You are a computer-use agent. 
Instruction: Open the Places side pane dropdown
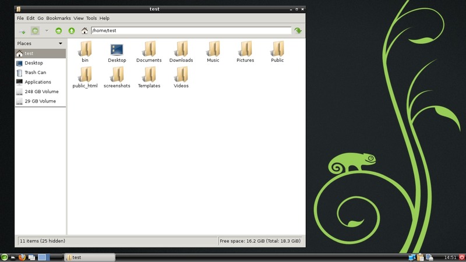(x=61, y=43)
